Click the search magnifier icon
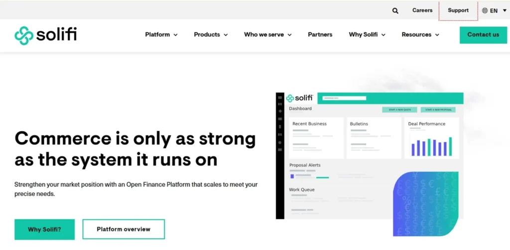Viewport: 510px width, 250px height. pos(395,10)
